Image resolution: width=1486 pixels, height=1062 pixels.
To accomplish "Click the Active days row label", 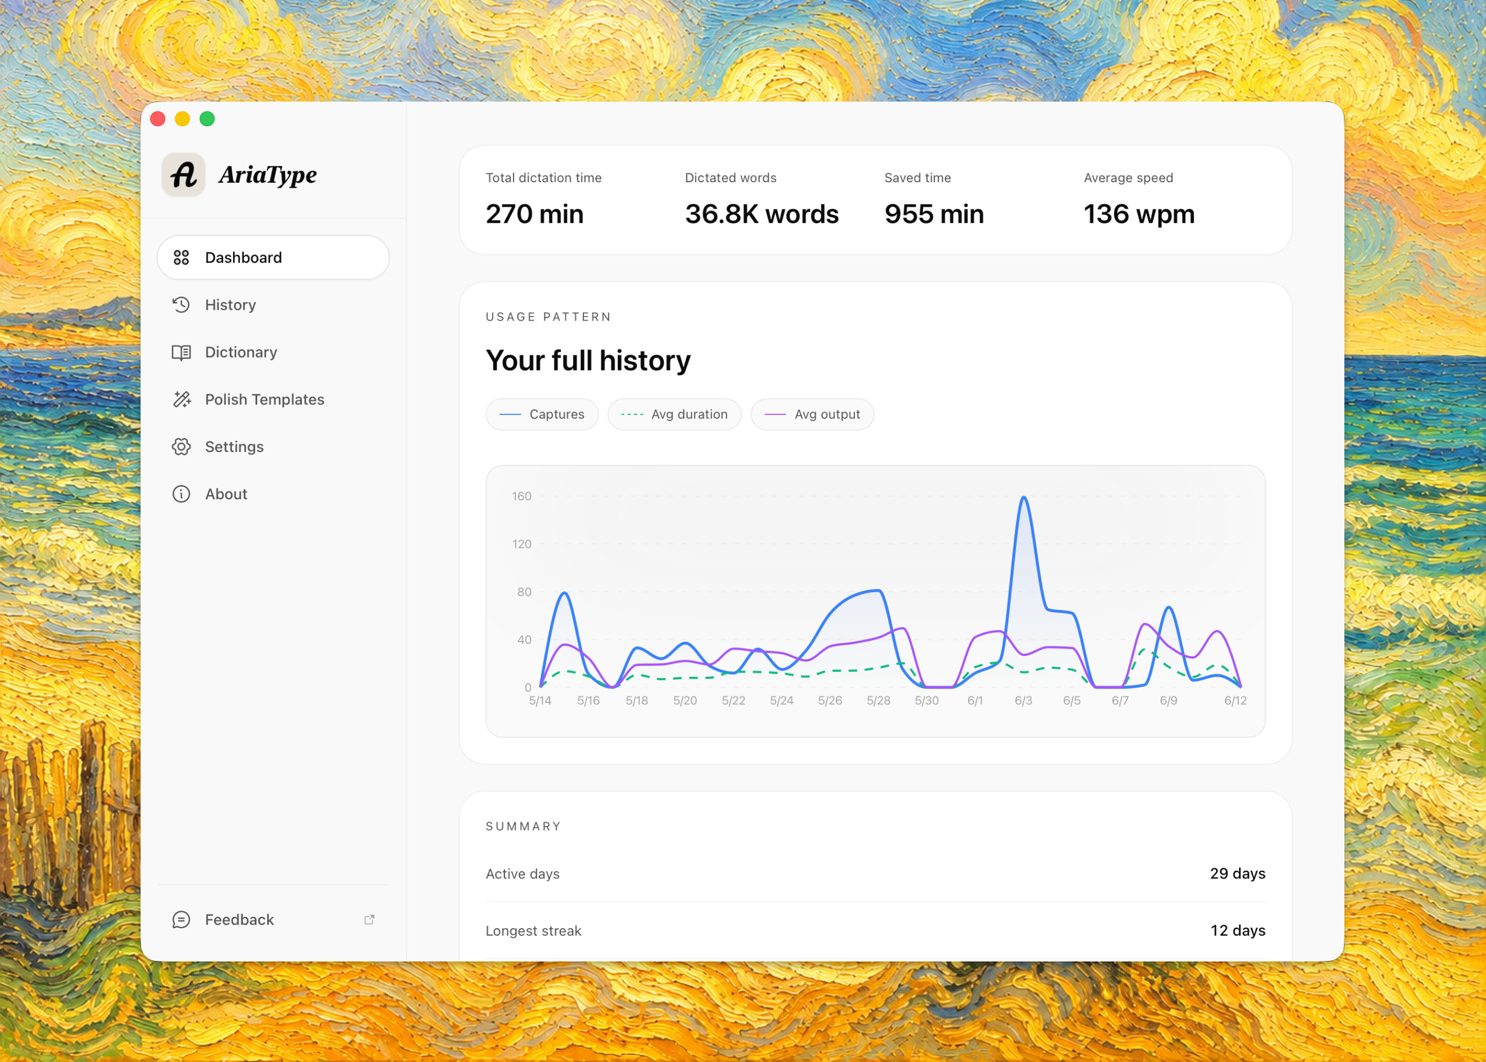I will click(522, 874).
